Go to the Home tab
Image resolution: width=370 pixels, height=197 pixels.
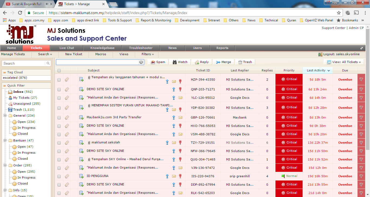(11, 48)
